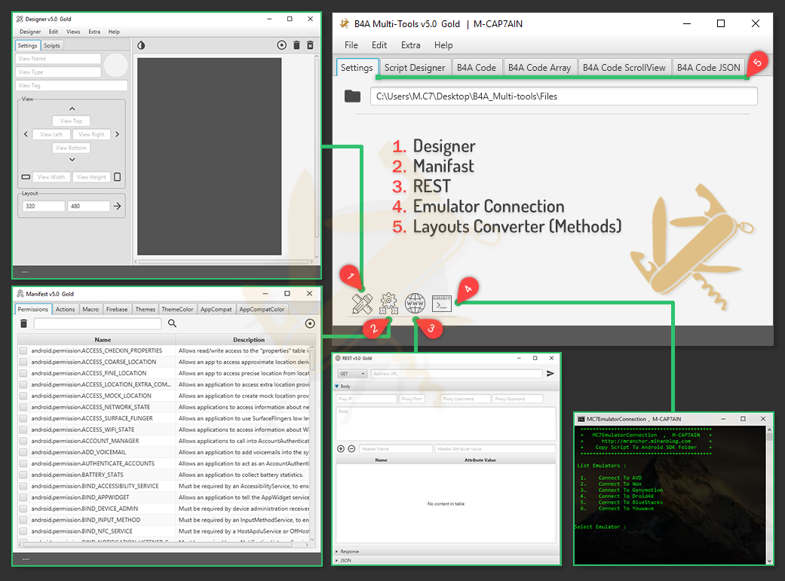
Task: Switch to the Script Designer tab
Action: click(415, 68)
